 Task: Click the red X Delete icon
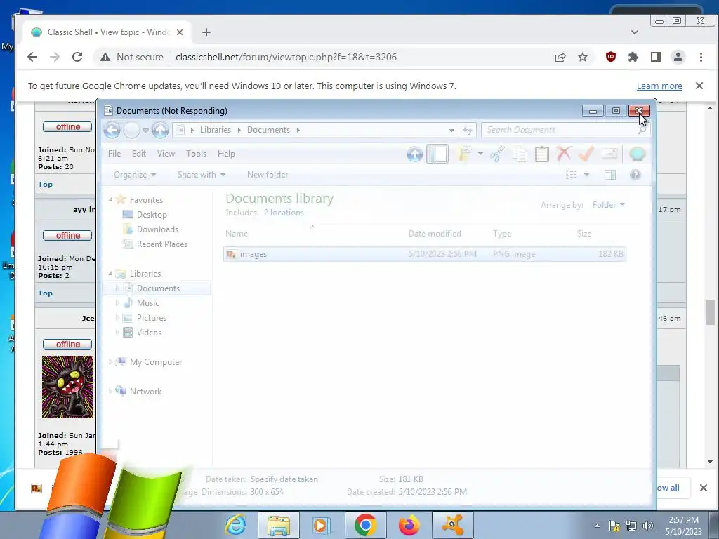click(564, 154)
